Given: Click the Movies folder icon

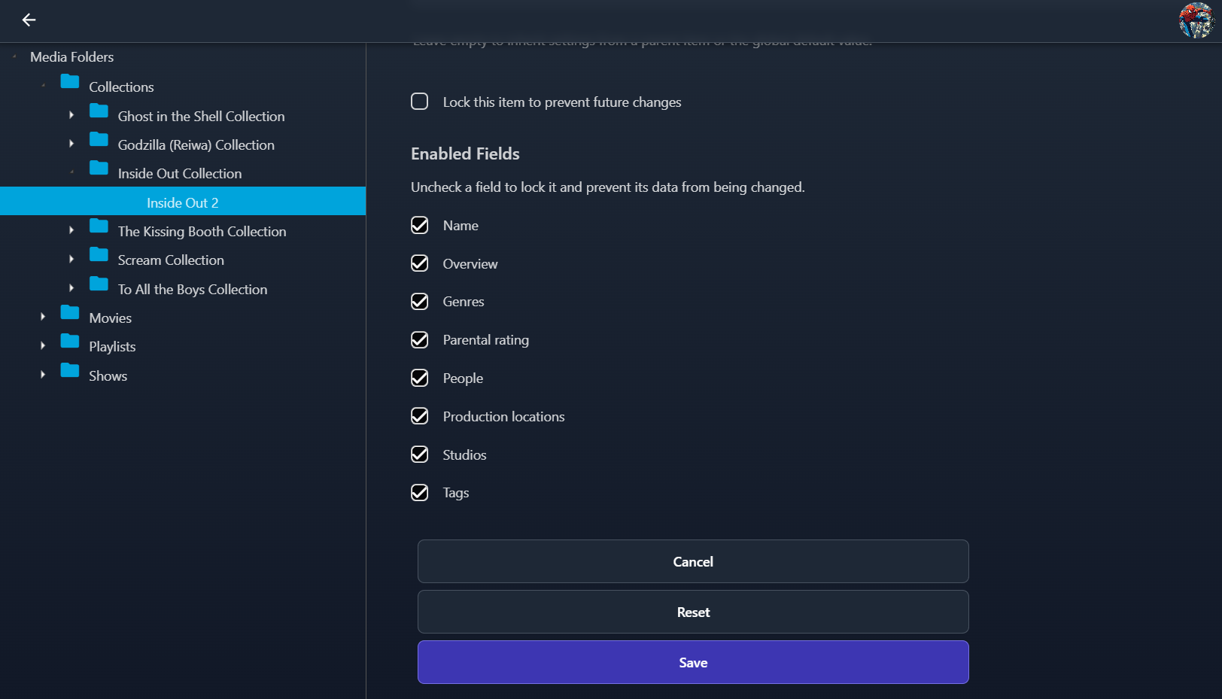Looking at the screenshot, I should tap(70, 312).
